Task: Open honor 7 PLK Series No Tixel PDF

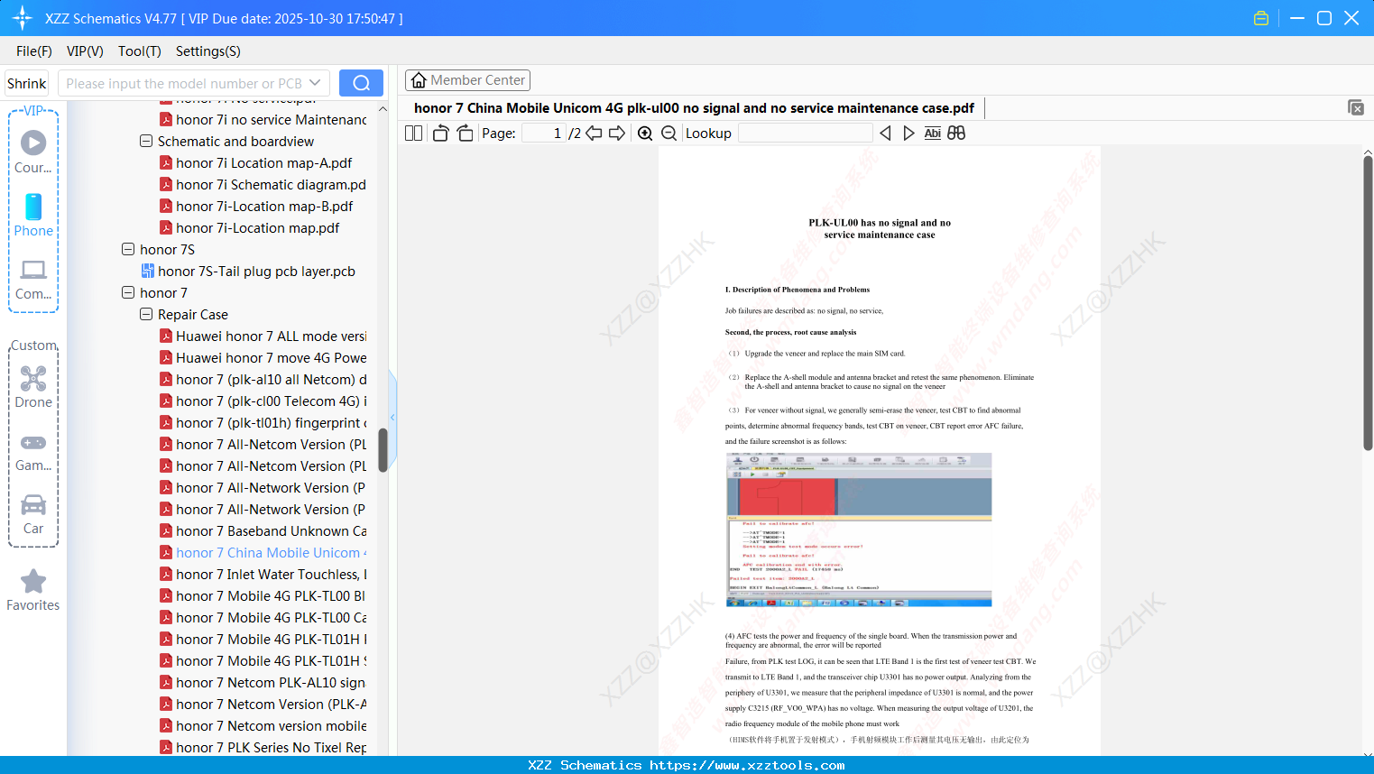Action: 263,748
